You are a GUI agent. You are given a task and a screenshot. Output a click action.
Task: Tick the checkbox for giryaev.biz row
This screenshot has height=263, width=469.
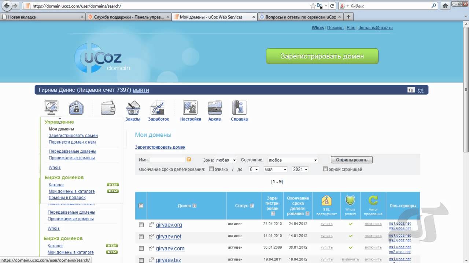pos(141,260)
